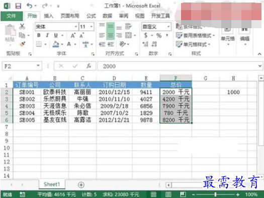Switch to the 页面布局 tab
Image resolution: width=264 pixels, height=198 pixels.
(70, 16)
